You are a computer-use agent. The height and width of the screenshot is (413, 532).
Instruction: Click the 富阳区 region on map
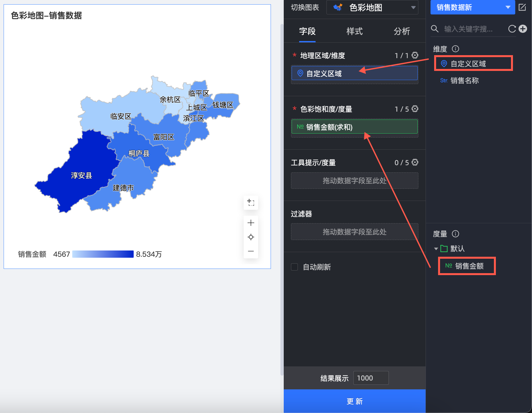tap(164, 137)
